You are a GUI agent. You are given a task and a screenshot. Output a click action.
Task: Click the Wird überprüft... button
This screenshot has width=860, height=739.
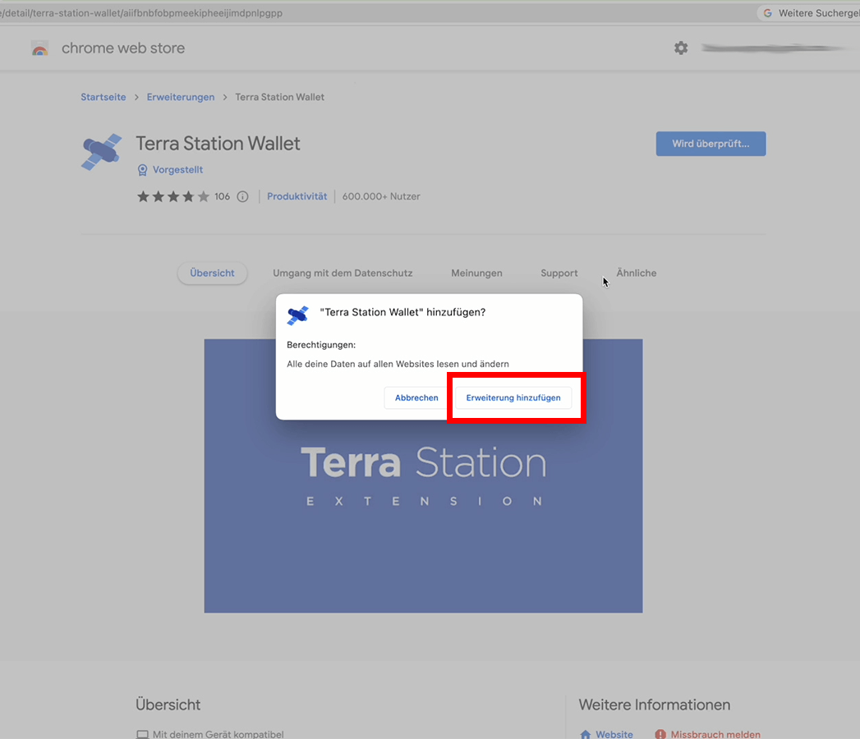[x=711, y=144]
